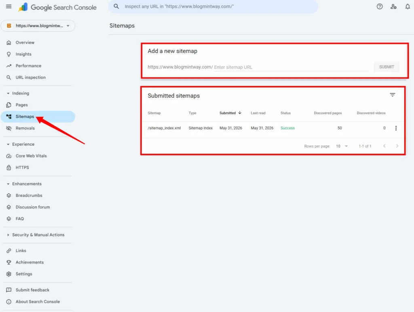Click the Breadcrumbs layers icon
This screenshot has height=312, width=414.
click(9, 195)
